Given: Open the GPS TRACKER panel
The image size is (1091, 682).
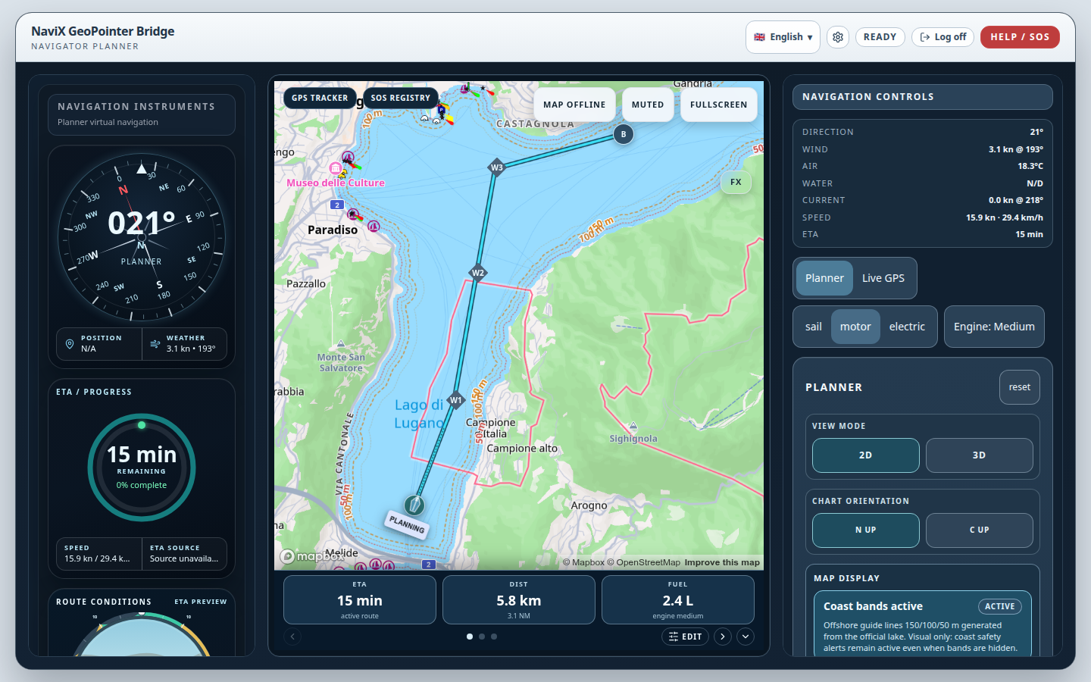Looking at the screenshot, I should tap(320, 98).
